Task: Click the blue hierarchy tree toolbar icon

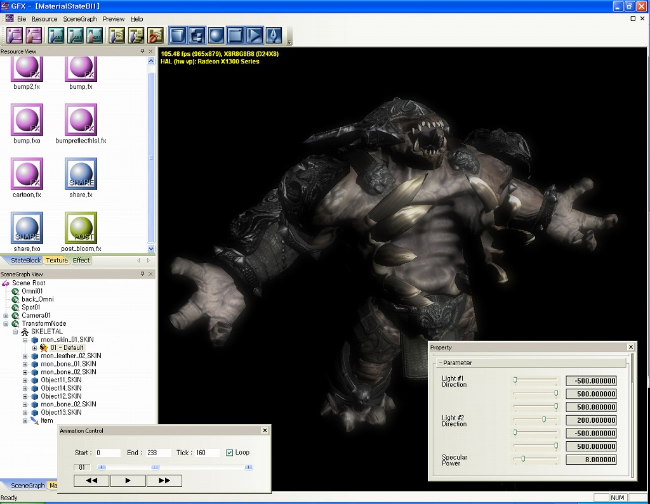Action: (197, 35)
